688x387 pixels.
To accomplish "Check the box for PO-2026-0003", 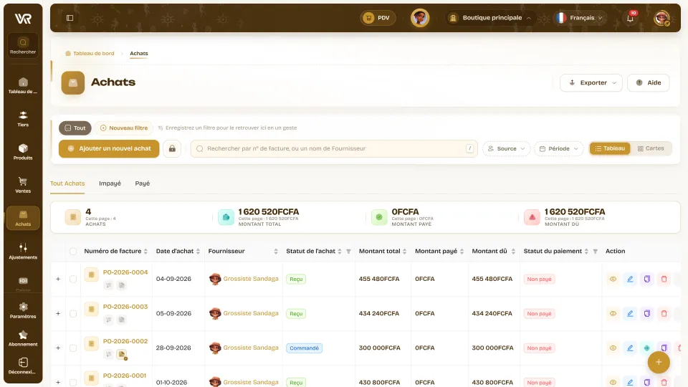I will tap(73, 314).
